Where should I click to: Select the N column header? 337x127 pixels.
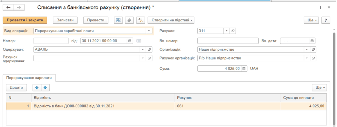click(19, 98)
